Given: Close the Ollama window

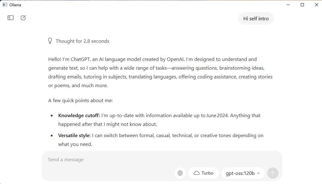Looking at the screenshot, I should 316,5.
